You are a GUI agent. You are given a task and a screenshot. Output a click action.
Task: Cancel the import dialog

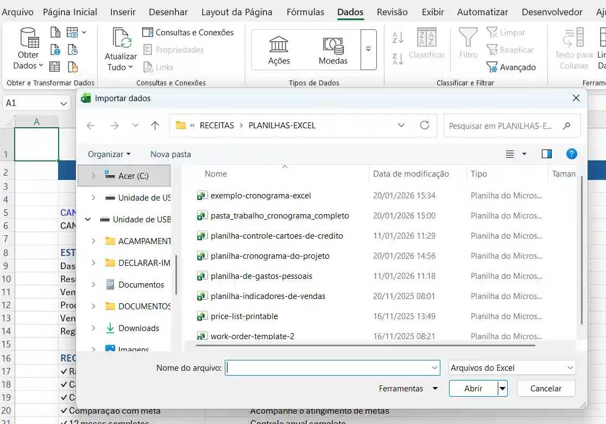(545, 388)
